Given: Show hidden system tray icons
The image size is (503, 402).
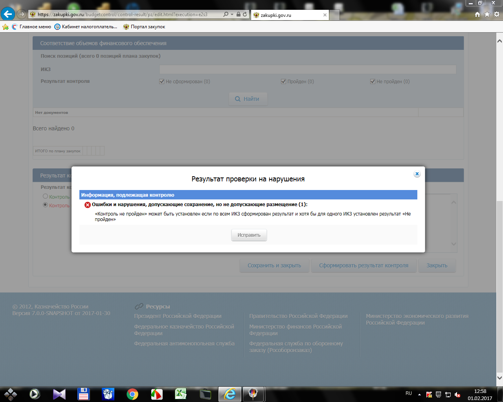Looking at the screenshot, I should pyautogui.click(x=419, y=395).
